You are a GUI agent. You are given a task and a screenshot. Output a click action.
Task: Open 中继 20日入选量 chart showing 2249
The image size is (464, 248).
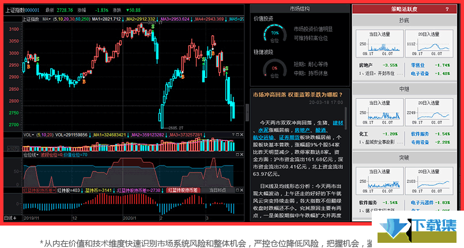pyautogui.click(x=429, y=112)
